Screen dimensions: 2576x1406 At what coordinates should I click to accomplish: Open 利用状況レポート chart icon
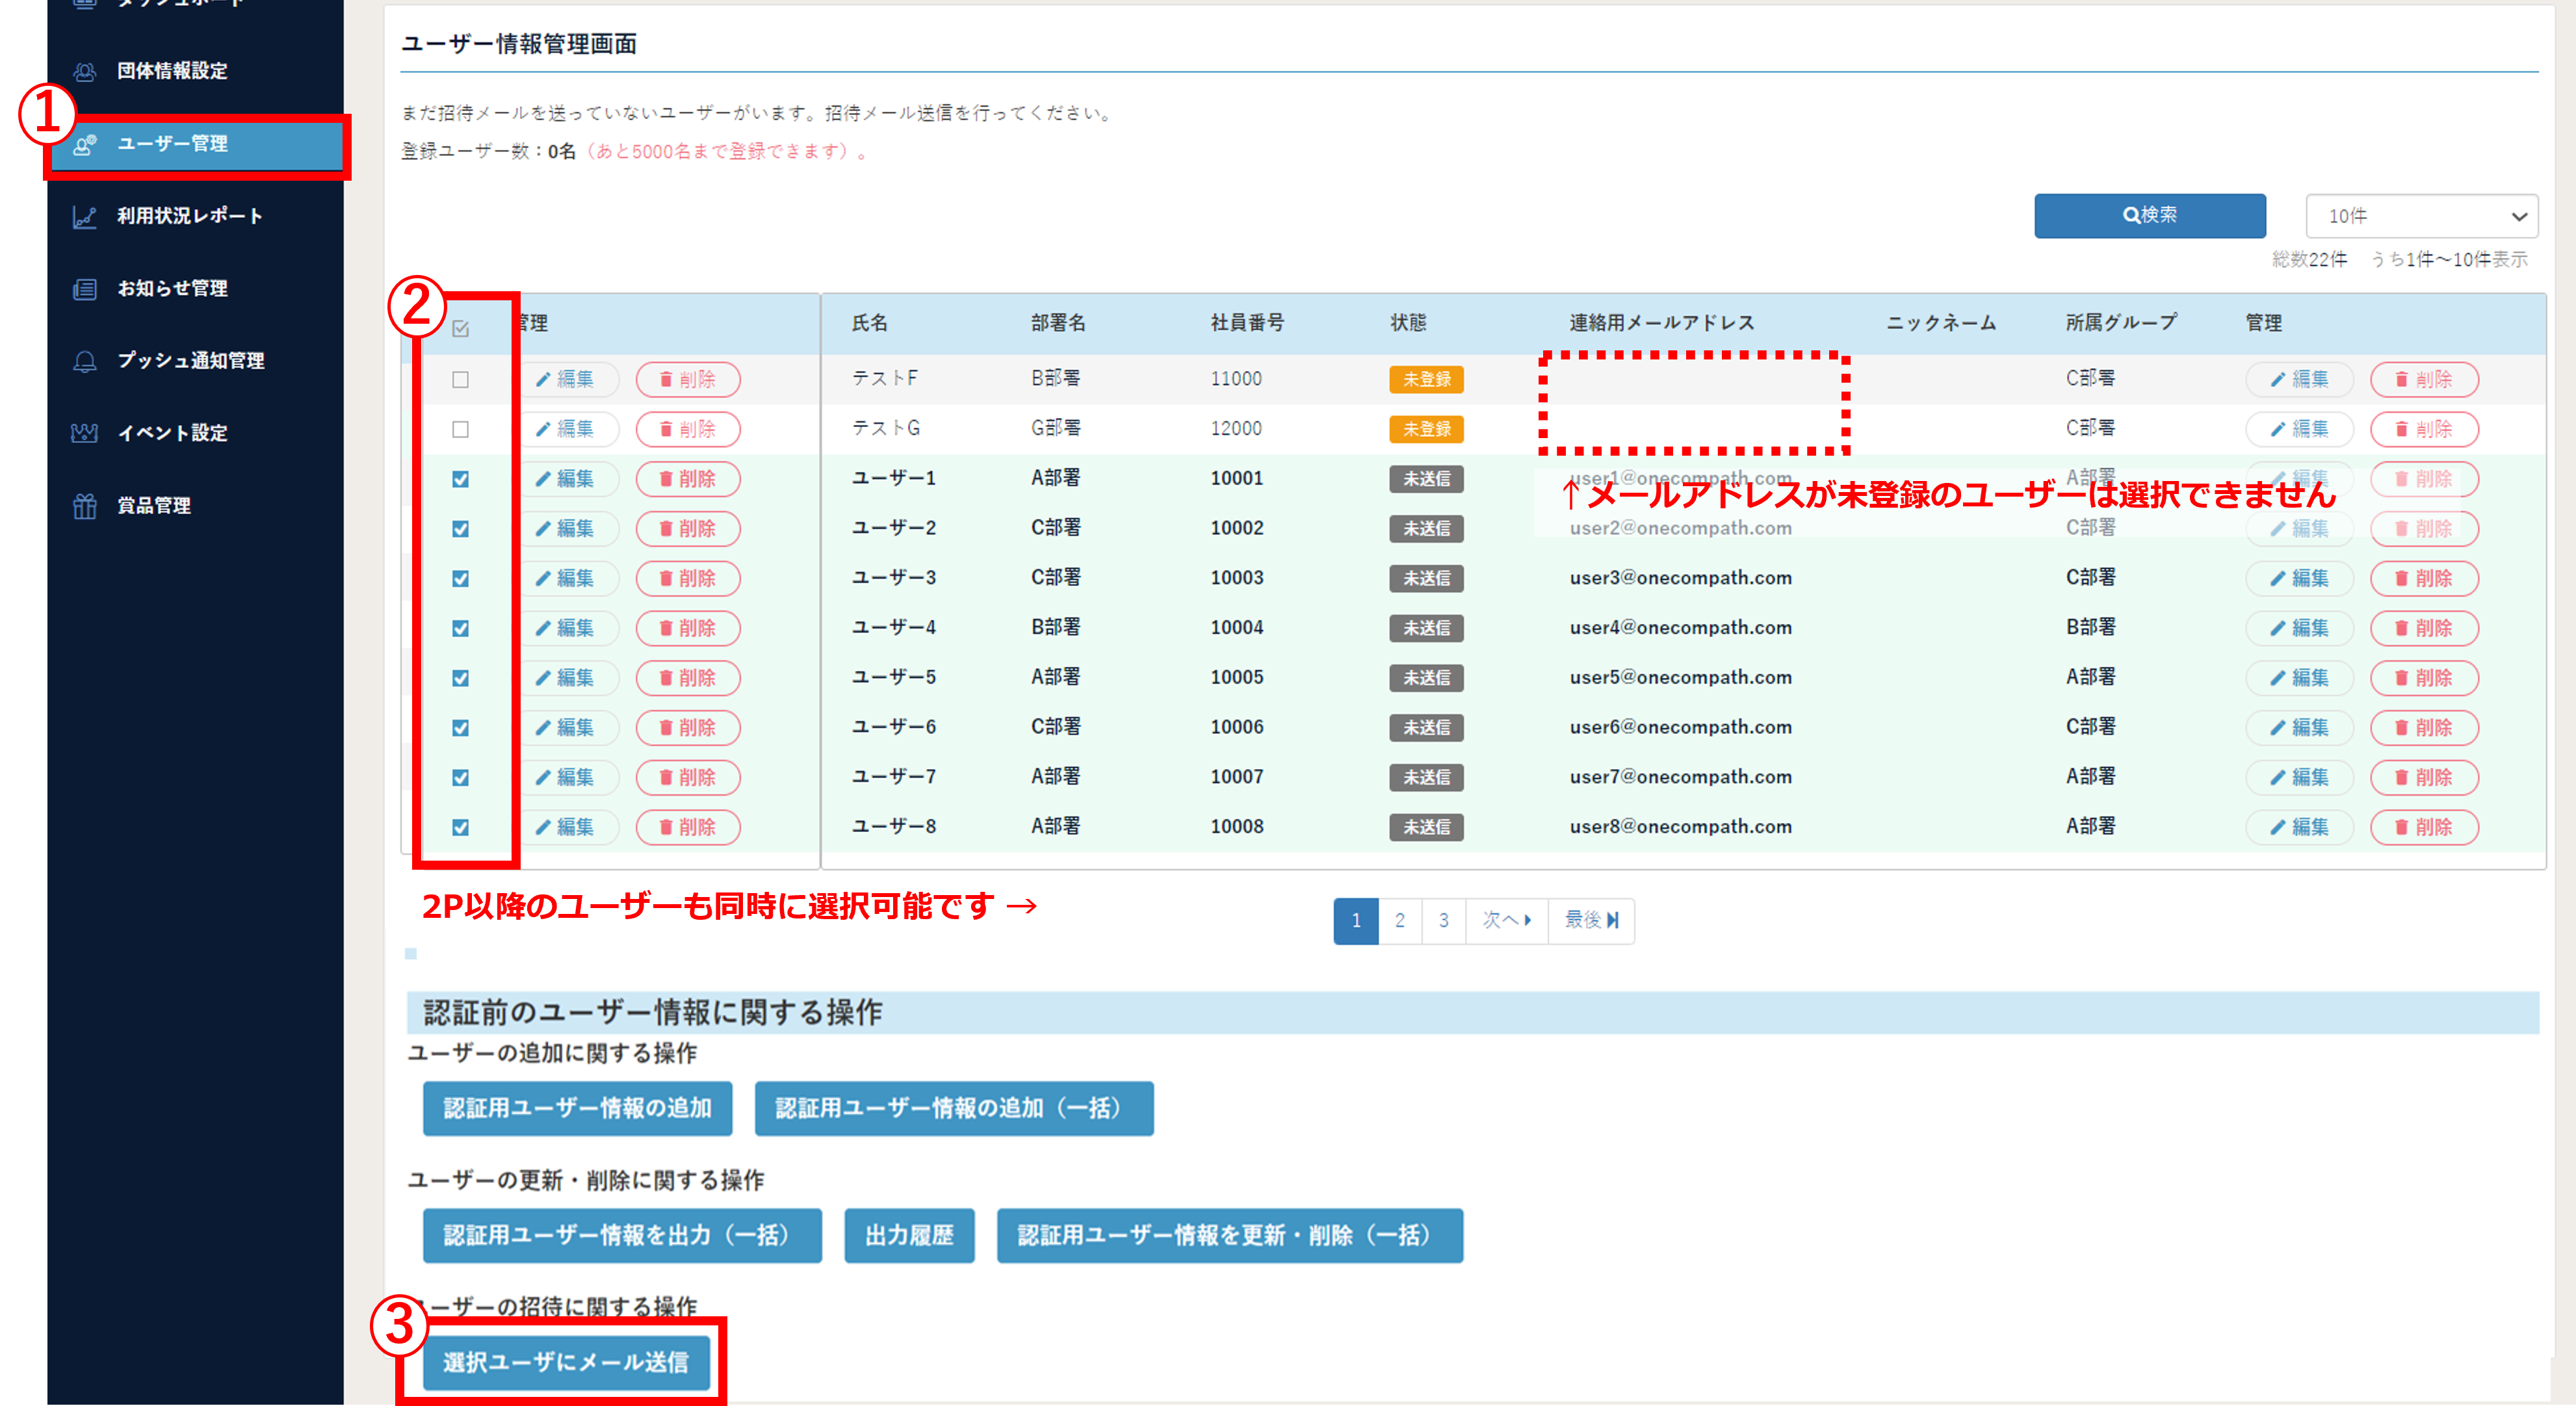85,216
